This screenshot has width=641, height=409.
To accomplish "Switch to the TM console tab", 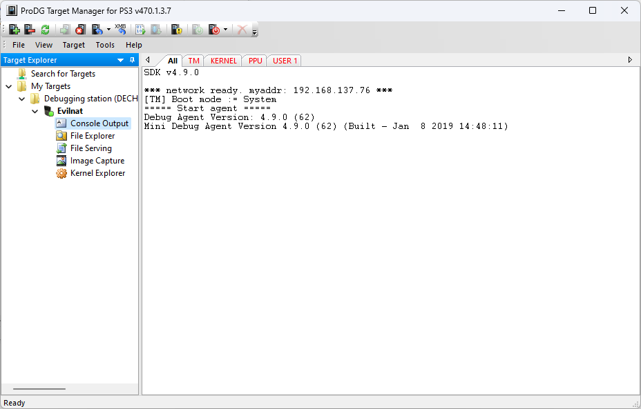I will 194,61.
